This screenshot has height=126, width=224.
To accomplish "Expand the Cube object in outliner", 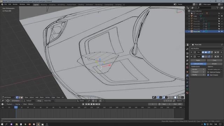I will click(189, 16).
